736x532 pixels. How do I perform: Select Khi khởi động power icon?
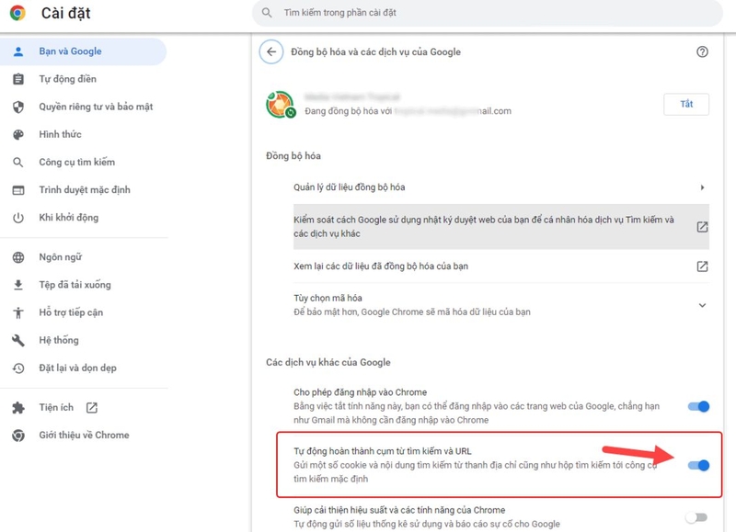(17, 219)
